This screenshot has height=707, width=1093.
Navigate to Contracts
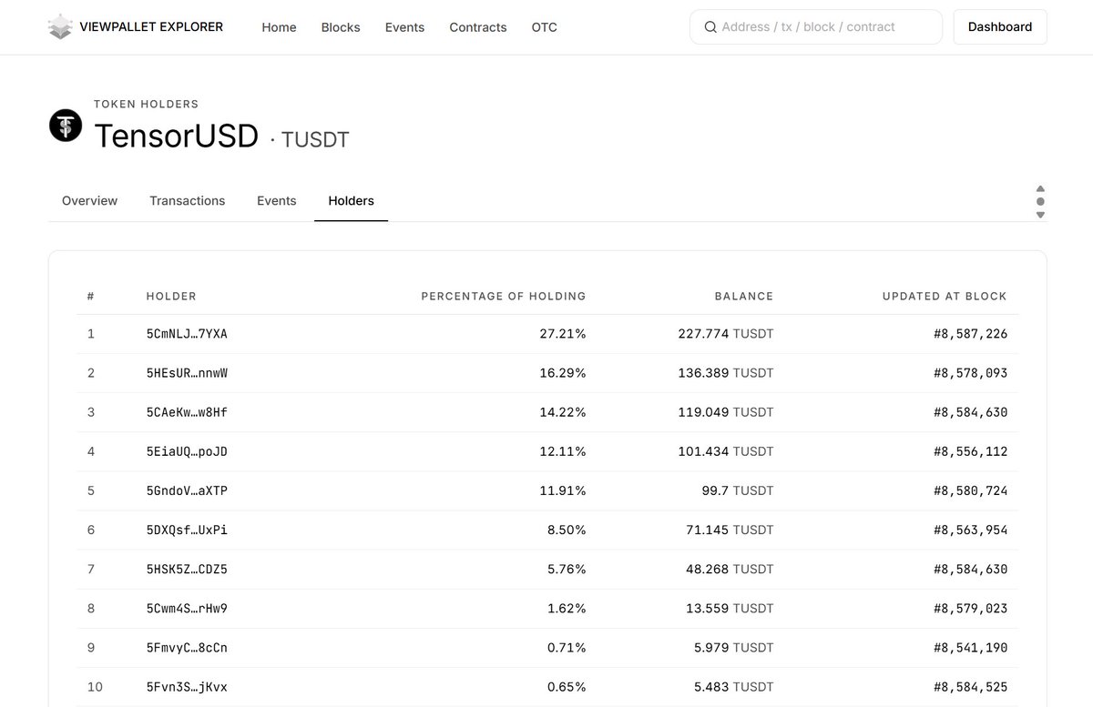point(478,27)
